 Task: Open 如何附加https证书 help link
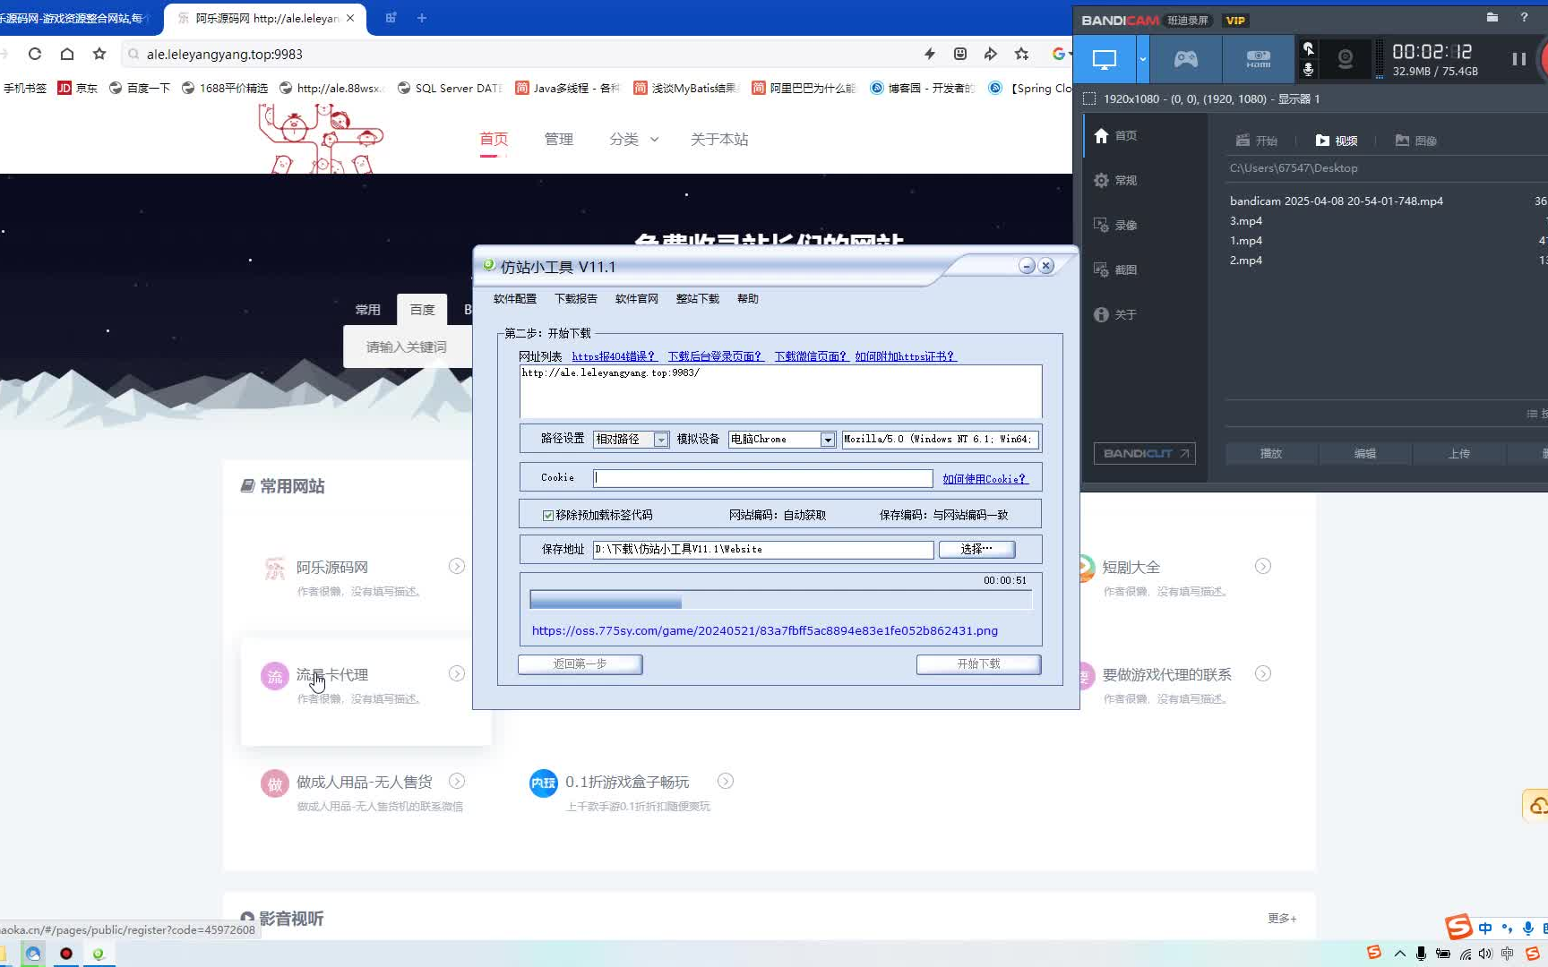[x=905, y=356]
